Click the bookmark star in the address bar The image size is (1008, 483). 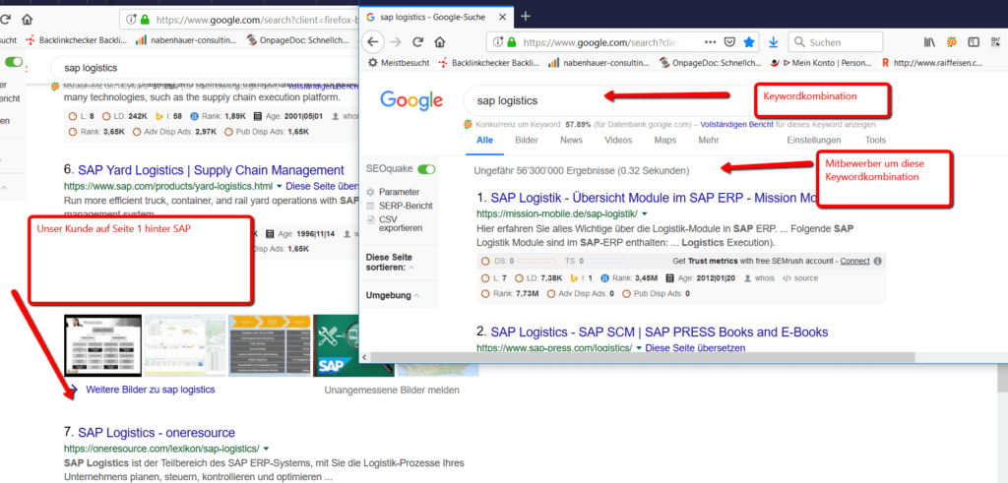749,42
